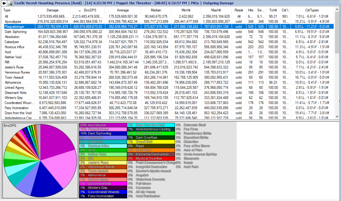Screen dimensions: 341x201
Task: Select the Dark Siphoning row
Action: (x=168, y=32)
